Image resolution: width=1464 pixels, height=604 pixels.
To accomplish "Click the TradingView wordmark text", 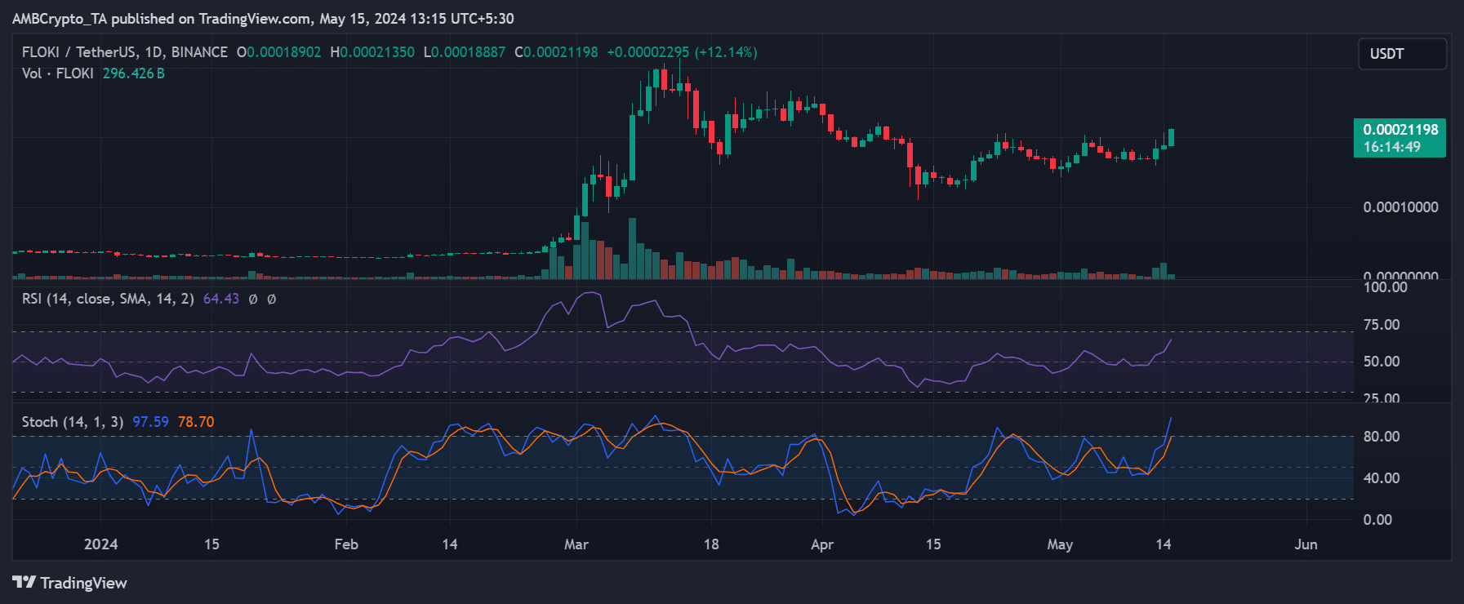I will (x=84, y=583).
